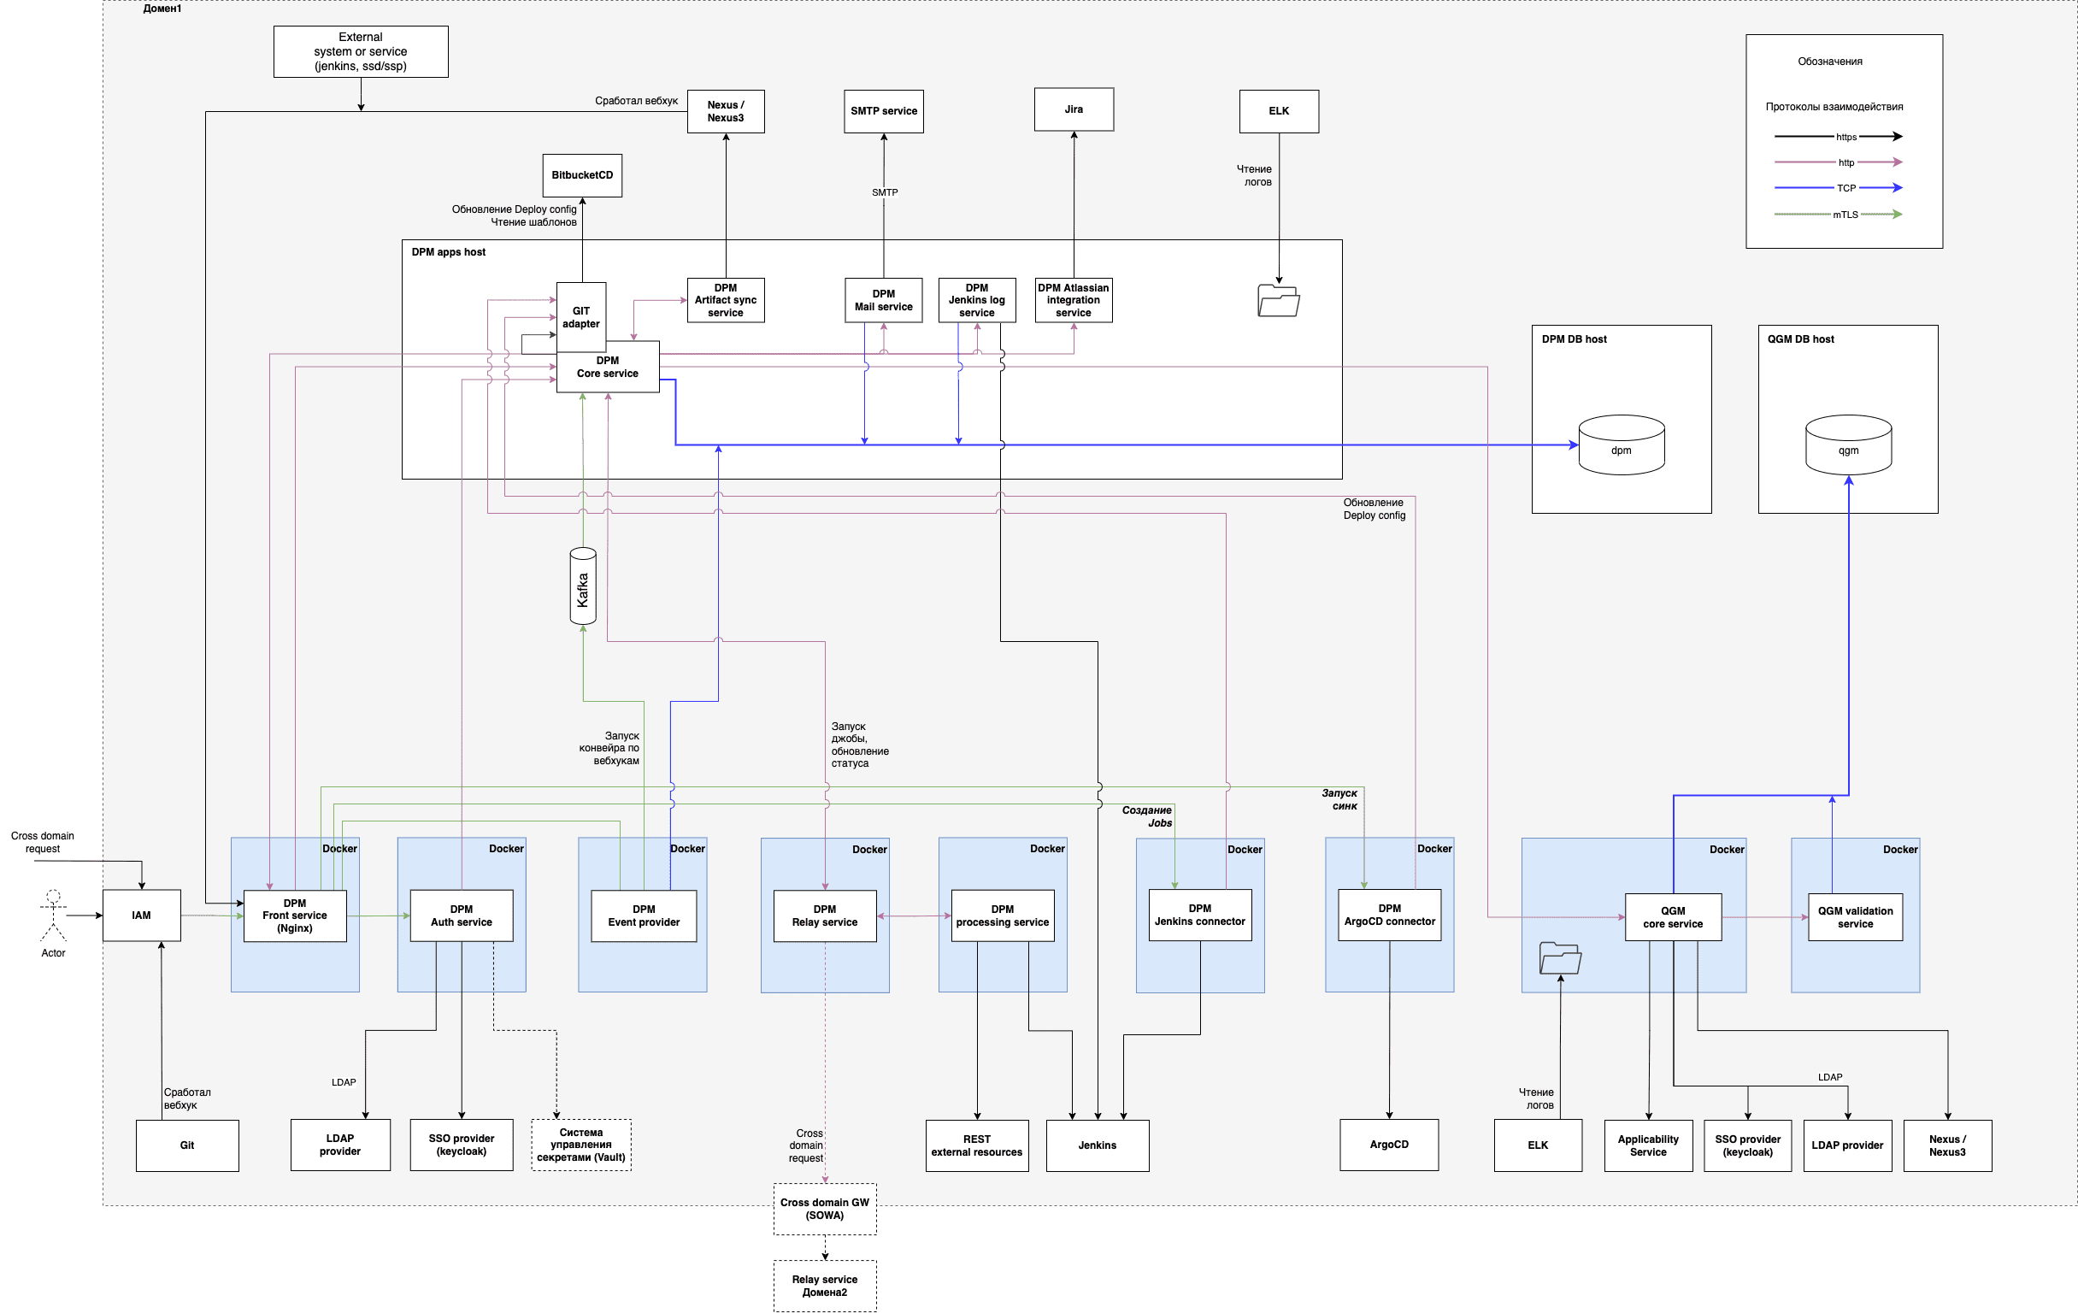Click the folder icon in DPM apps host
Viewport: 2078px width, 1313px height.
(x=1278, y=300)
